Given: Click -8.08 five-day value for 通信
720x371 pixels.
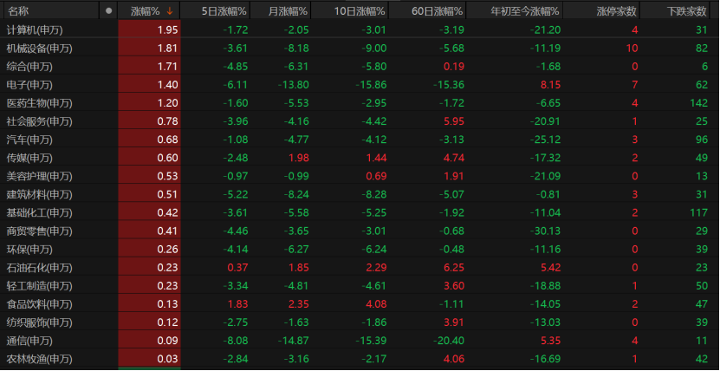Looking at the screenshot, I should point(236,341).
